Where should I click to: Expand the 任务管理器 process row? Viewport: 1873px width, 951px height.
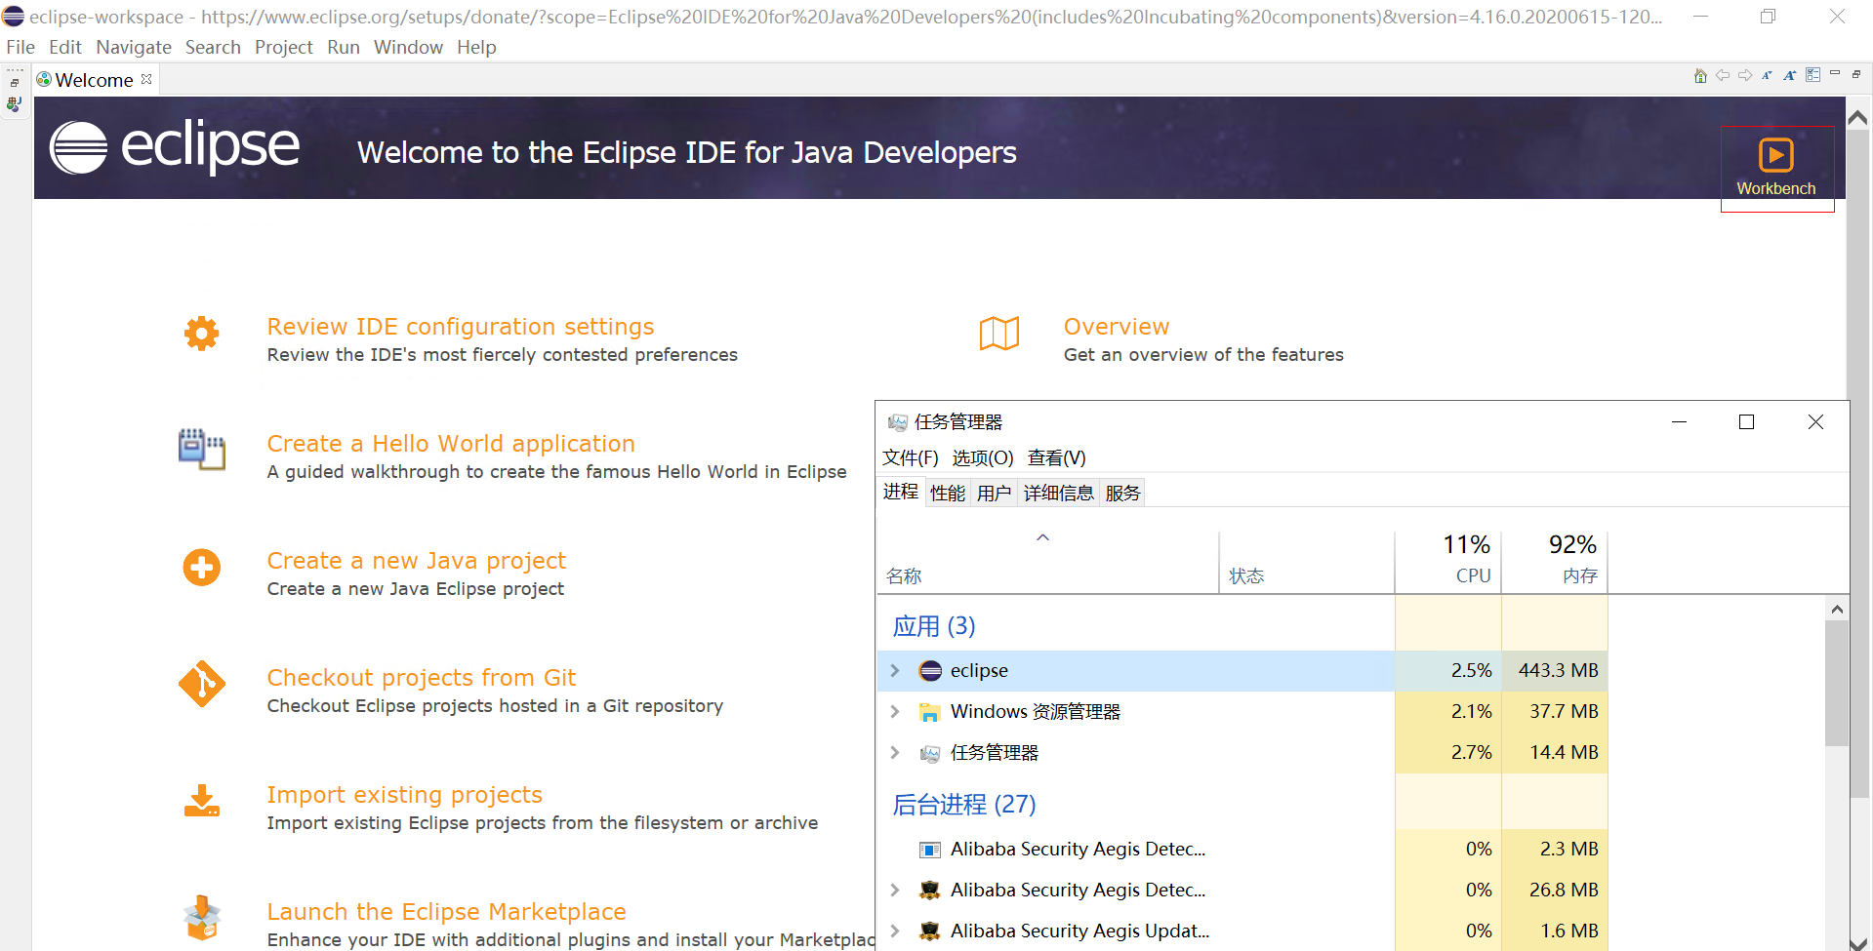pyautogui.click(x=895, y=753)
